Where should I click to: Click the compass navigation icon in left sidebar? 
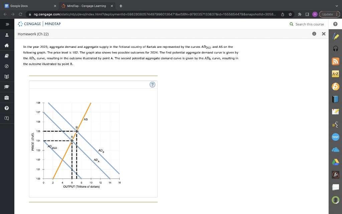[x=7, y=66]
